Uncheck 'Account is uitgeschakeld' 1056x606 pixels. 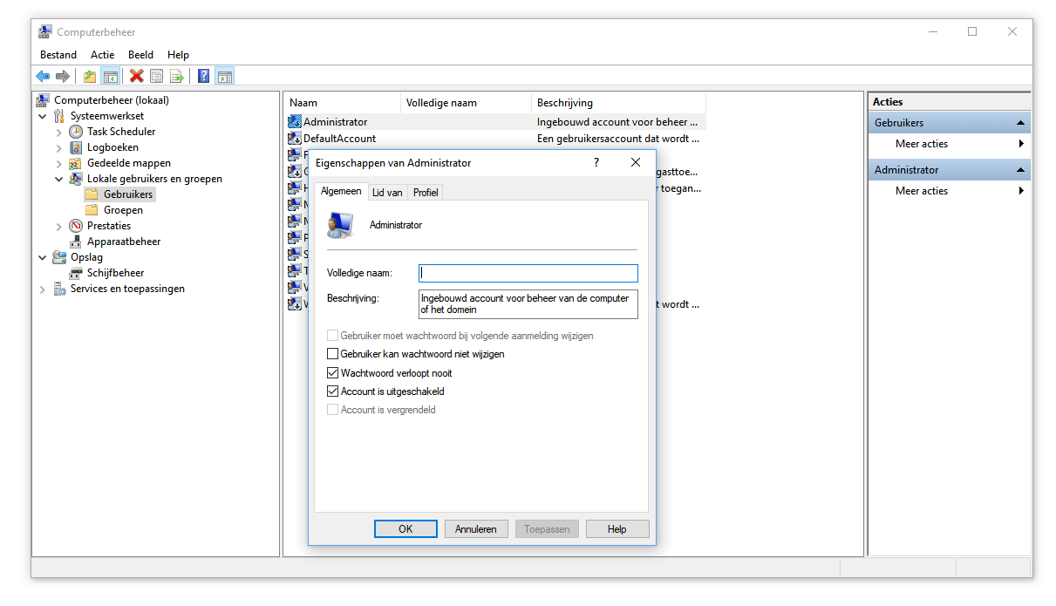332,391
